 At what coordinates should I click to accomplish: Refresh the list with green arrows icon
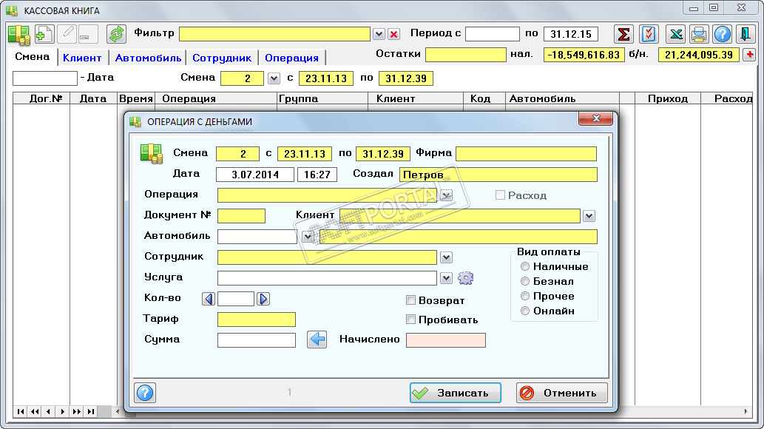pos(116,35)
